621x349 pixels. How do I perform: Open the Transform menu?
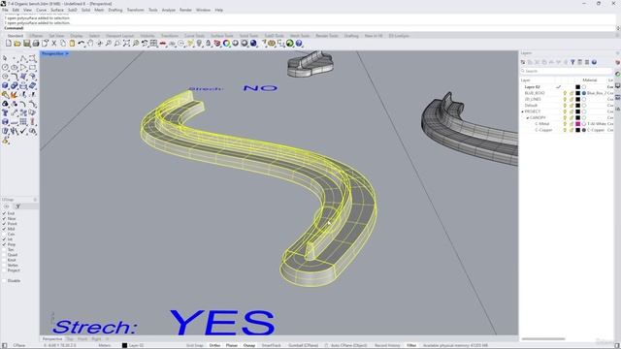(135, 10)
